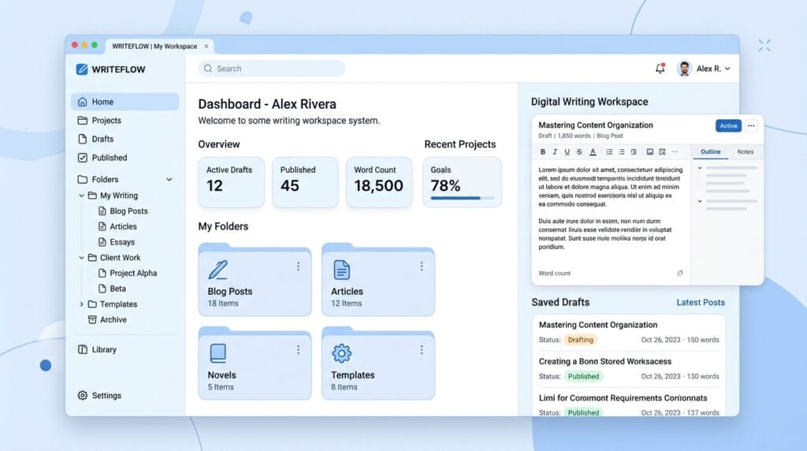Image resolution: width=807 pixels, height=451 pixels.
Task: Collapse the first outline section chevron
Action: [x=700, y=169]
